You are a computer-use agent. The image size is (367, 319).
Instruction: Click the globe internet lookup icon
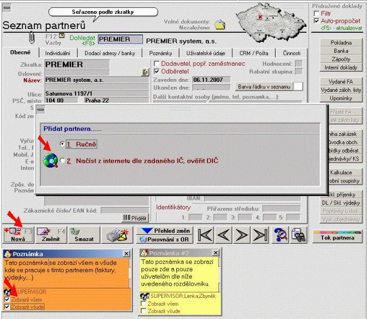click(x=50, y=160)
